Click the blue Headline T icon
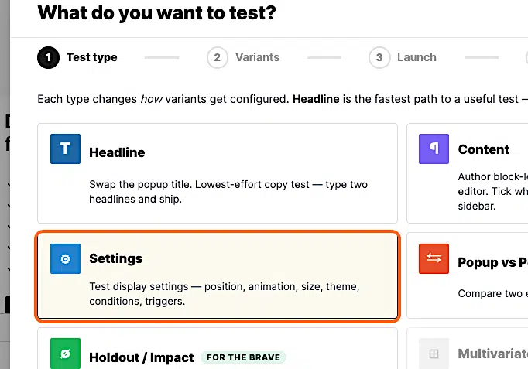The image size is (528, 369). click(65, 149)
